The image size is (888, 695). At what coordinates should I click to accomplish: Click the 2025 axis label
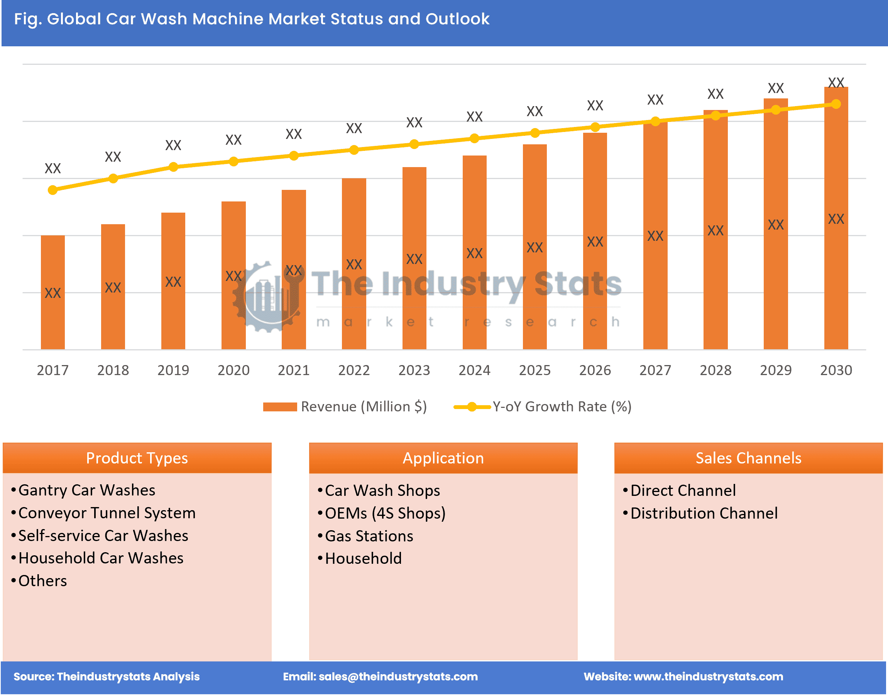coord(535,370)
